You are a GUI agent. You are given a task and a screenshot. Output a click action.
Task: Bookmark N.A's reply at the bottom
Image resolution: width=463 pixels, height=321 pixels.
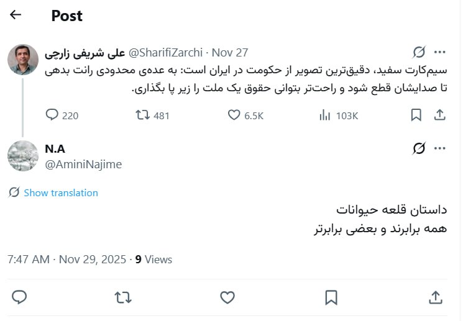click(x=332, y=297)
